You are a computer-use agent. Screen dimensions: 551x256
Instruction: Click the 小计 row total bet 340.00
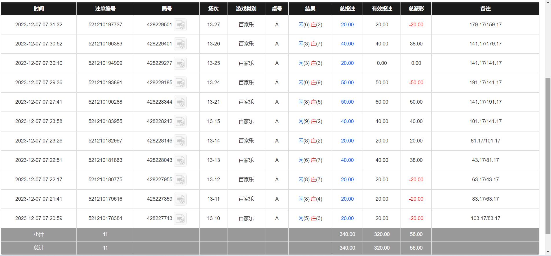click(x=347, y=234)
